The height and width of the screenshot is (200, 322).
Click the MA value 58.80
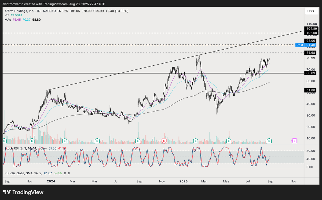click(36, 20)
